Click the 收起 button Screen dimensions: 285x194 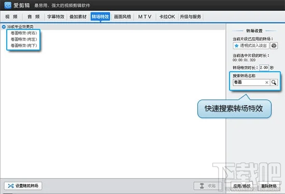tap(208, 186)
